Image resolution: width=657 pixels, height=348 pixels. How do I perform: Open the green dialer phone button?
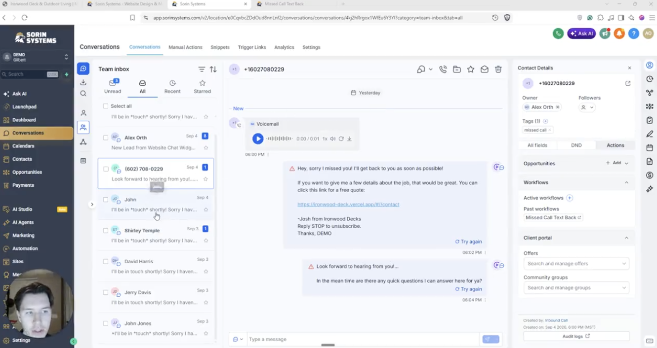pyautogui.click(x=558, y=34)
